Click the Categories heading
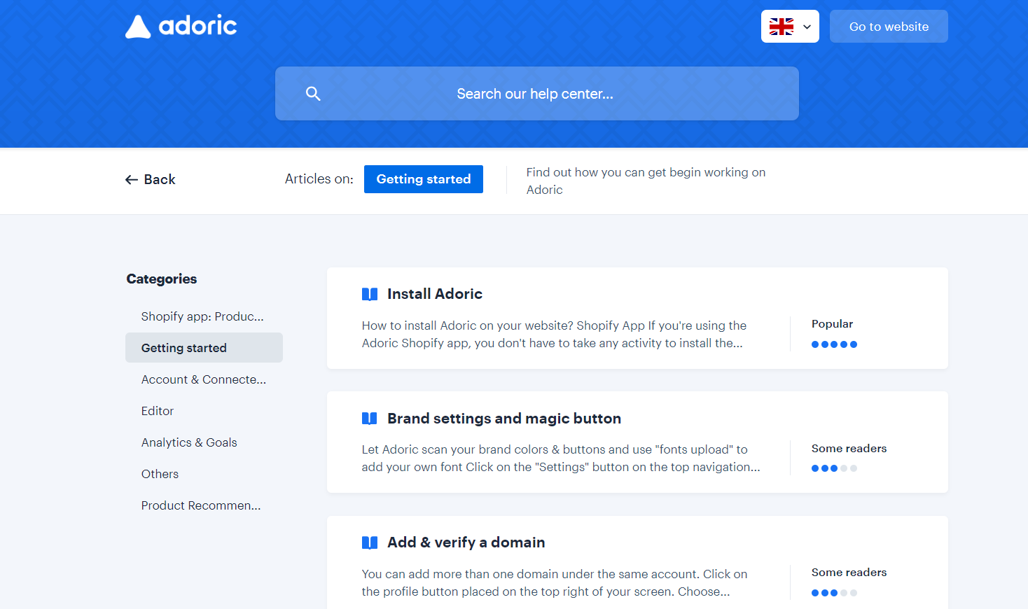 pyautogui.click(x=162, y=279)
